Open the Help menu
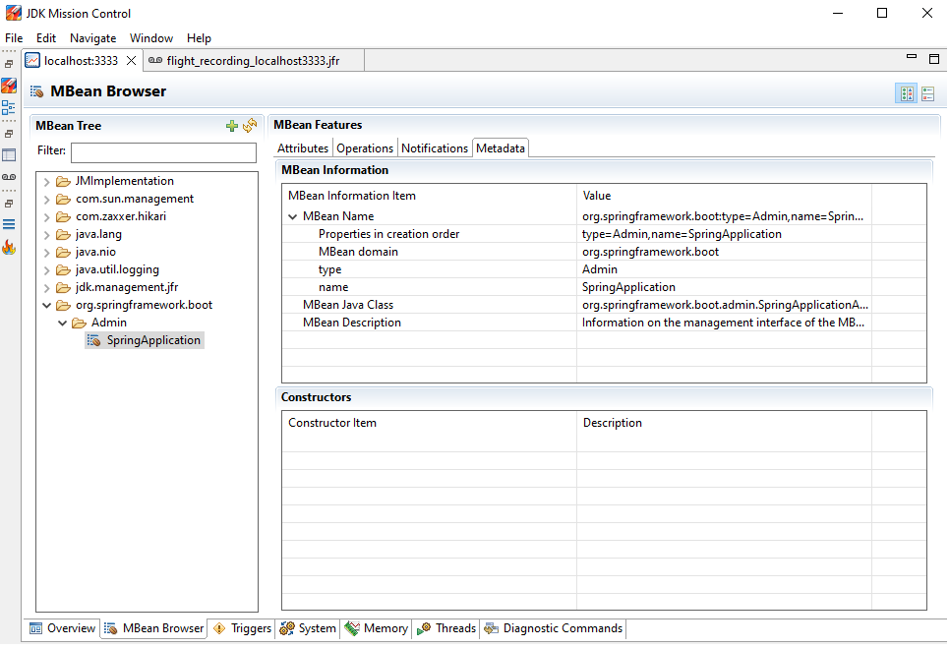 click(x=199, y=38)
